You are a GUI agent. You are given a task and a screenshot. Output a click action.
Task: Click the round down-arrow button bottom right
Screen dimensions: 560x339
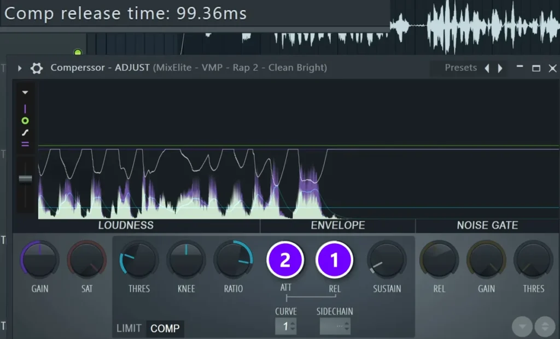522,326
